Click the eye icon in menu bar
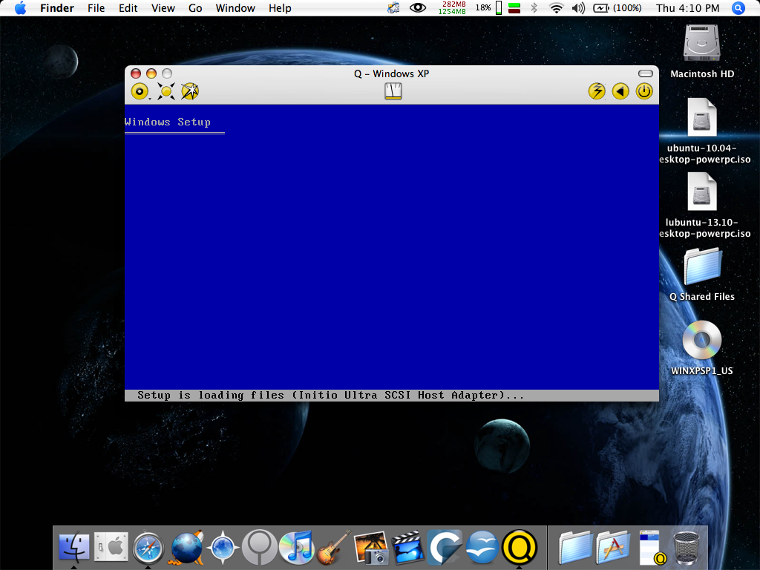 418,8
